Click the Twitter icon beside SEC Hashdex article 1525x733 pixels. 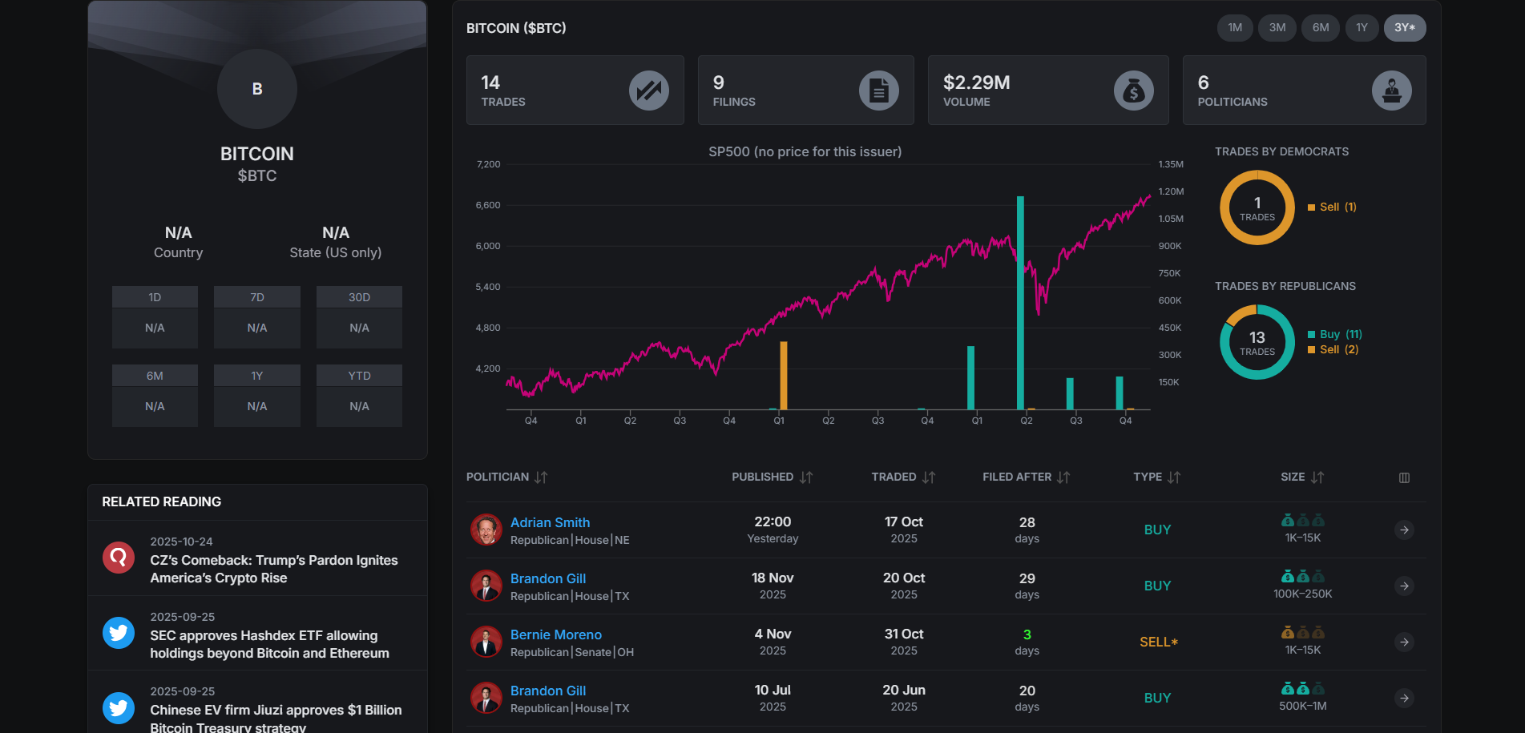tap(119, 633)
